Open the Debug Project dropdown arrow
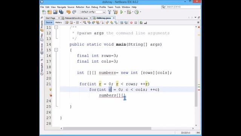Screen dimensions: 241x136 tap(133, 12)
